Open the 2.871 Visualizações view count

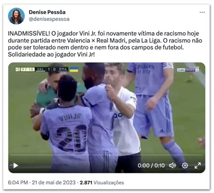click(x=102, y=183)
